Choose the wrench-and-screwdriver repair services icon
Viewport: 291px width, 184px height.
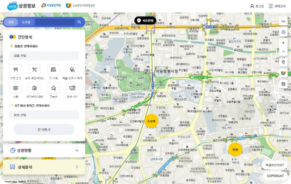pos(35,70)
